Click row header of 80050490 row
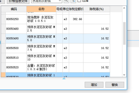The height and width of the screenshot is (93, 139). [3, 38]
